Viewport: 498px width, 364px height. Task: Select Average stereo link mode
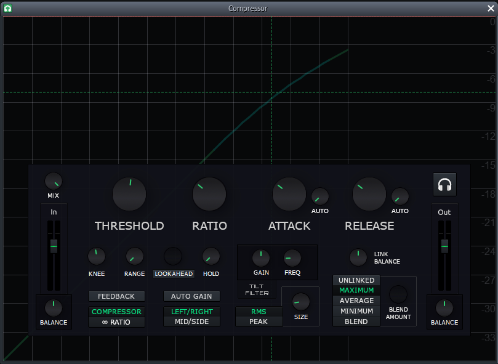point(356,301)
